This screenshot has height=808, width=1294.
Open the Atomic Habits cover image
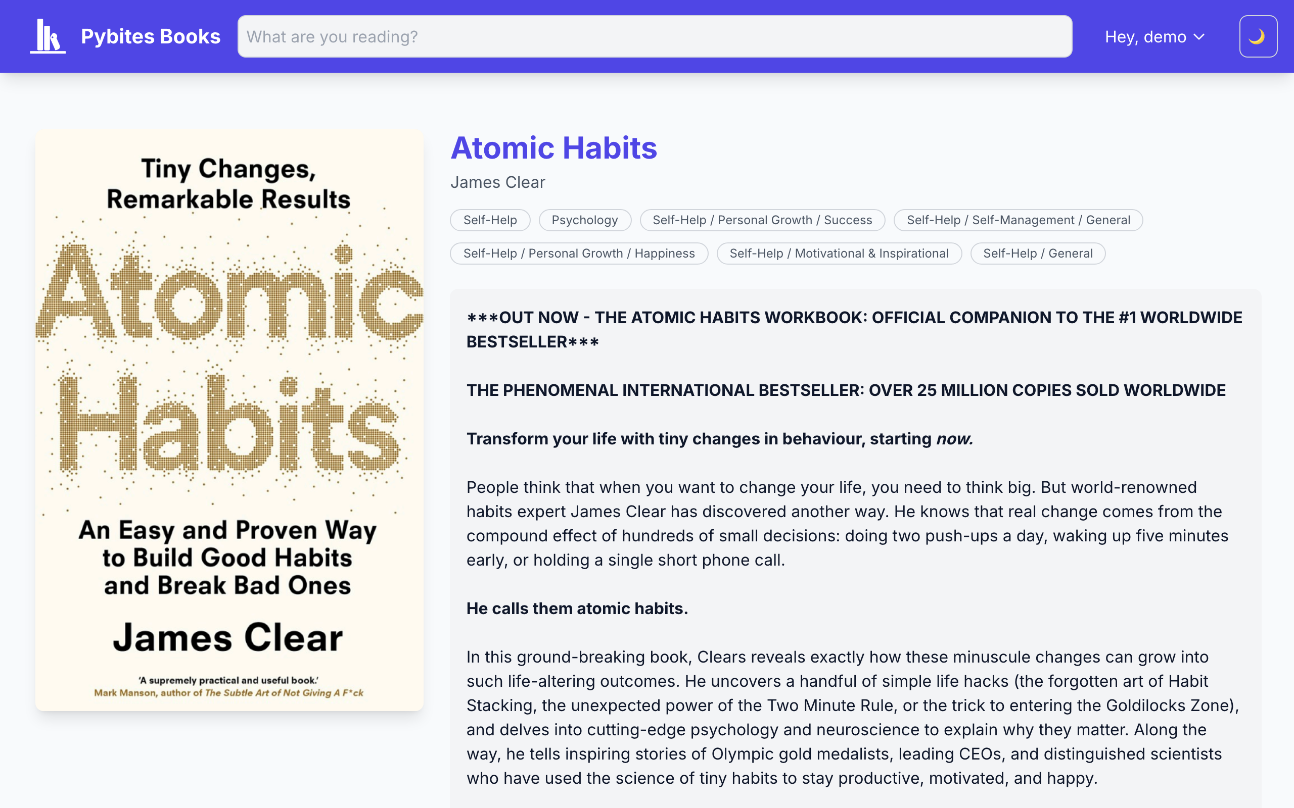[229, 421]
